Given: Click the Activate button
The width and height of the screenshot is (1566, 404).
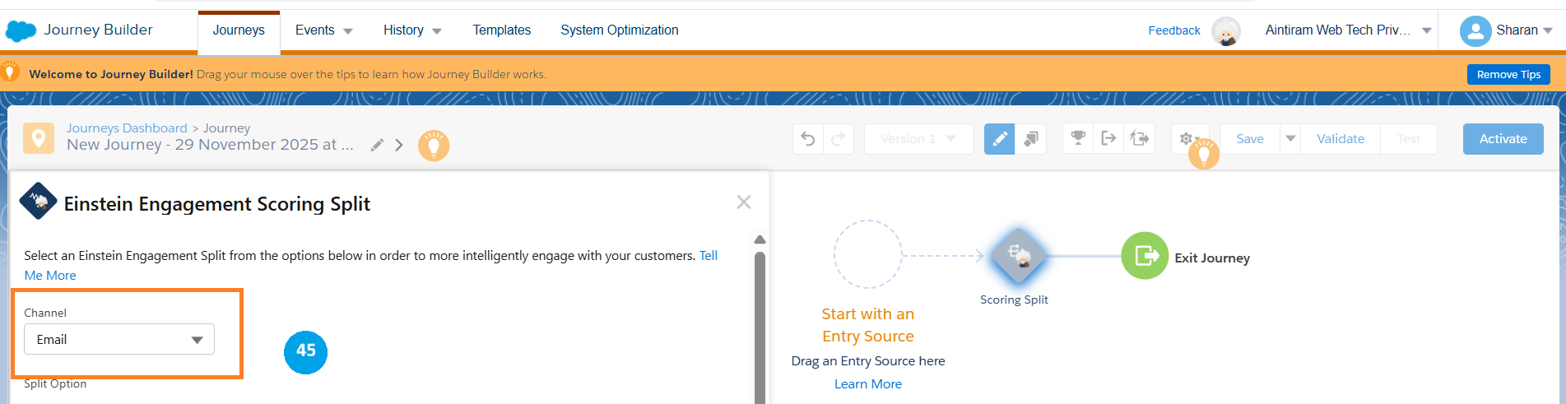Looking at the screenshot, I should [x=1503, y=139].
